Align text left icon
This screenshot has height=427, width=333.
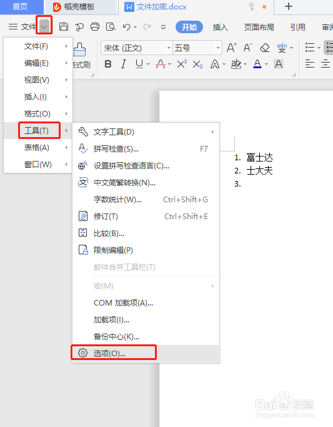(310, 64)
